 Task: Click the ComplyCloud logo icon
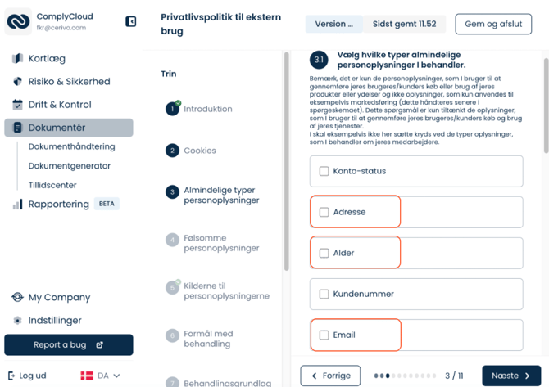pos(18,22)
